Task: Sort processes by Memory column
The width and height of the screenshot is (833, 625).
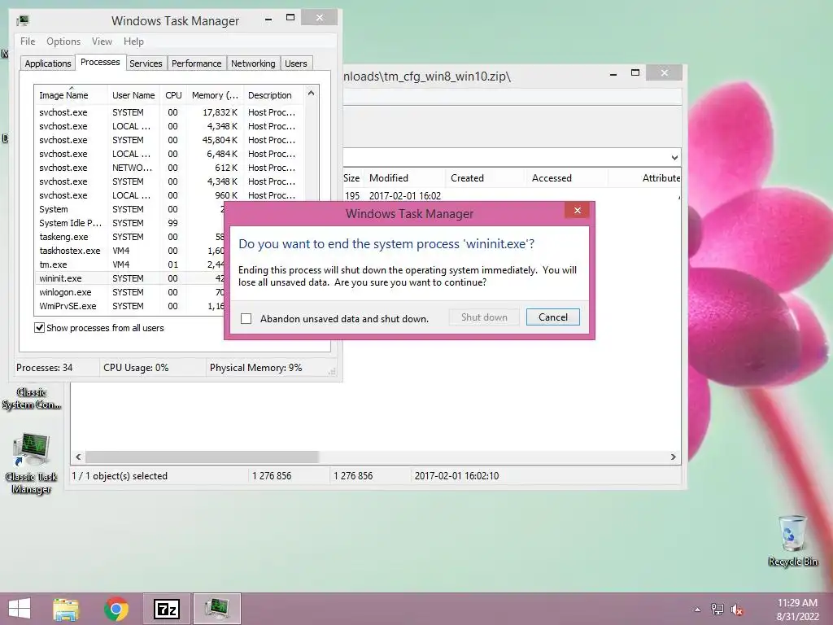Action: coord(215,95)
